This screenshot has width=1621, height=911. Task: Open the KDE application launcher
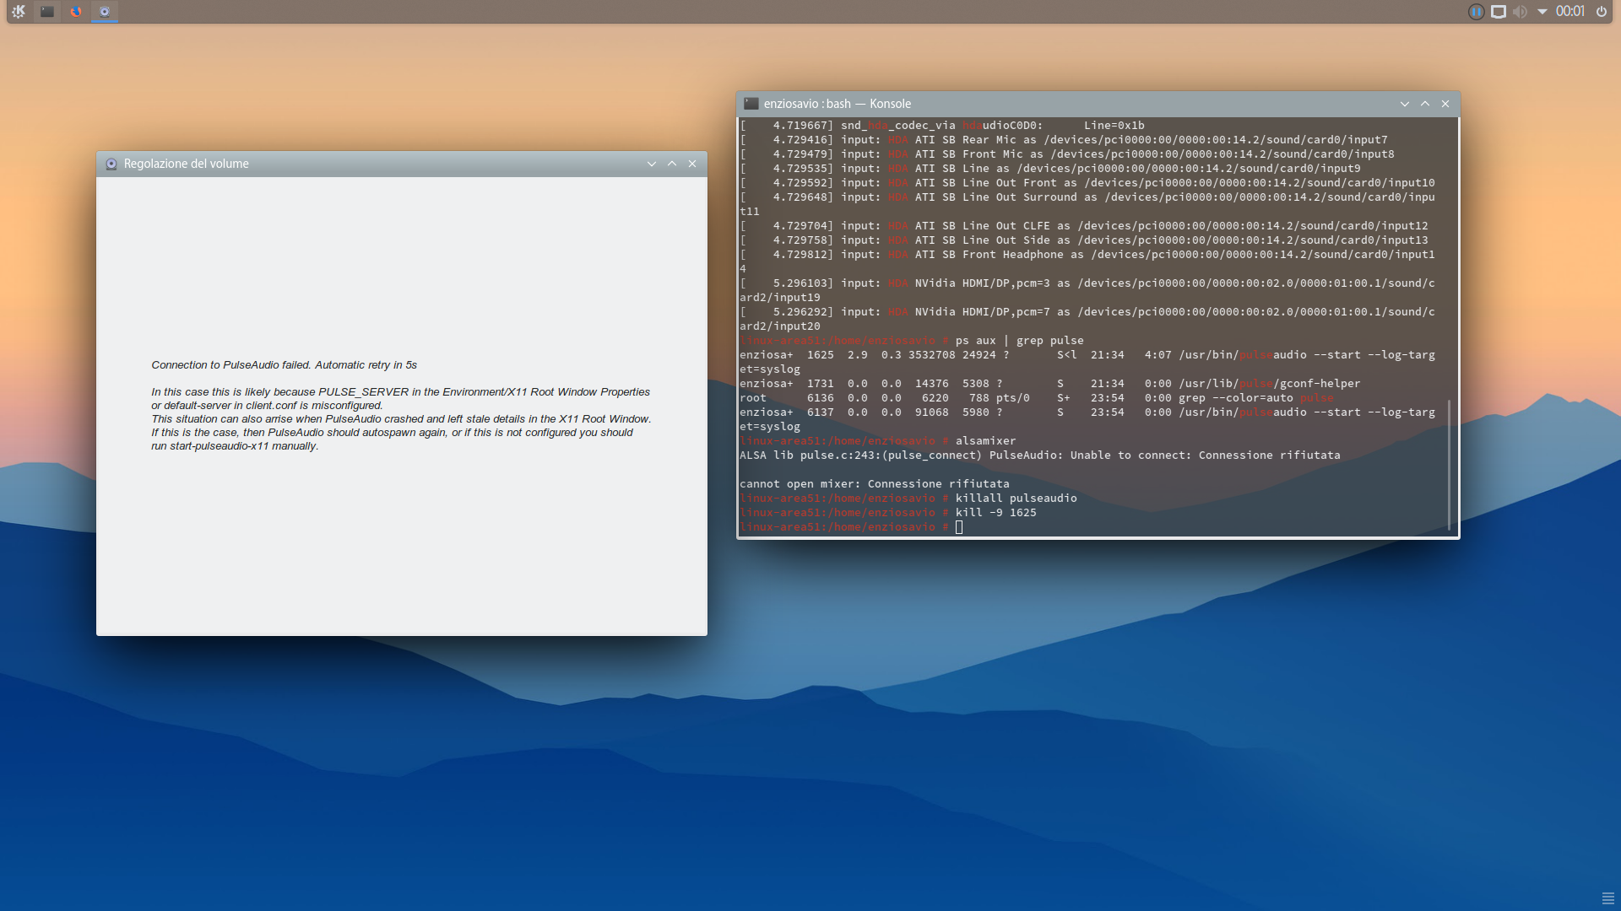pos(19,12)
